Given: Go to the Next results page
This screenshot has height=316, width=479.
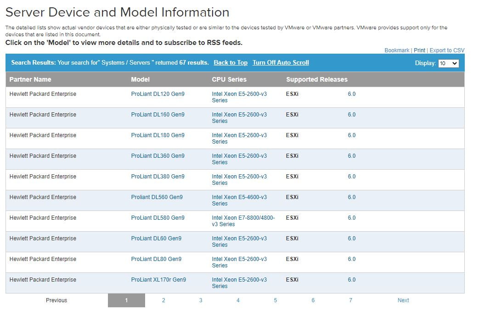Looking at the screenshot, I should 403,300.
